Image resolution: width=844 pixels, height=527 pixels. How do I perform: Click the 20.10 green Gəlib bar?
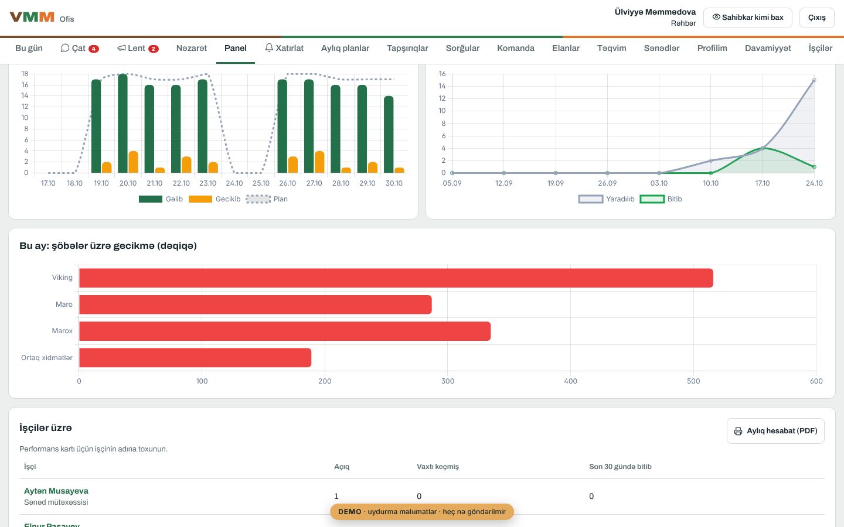(122, 124)
